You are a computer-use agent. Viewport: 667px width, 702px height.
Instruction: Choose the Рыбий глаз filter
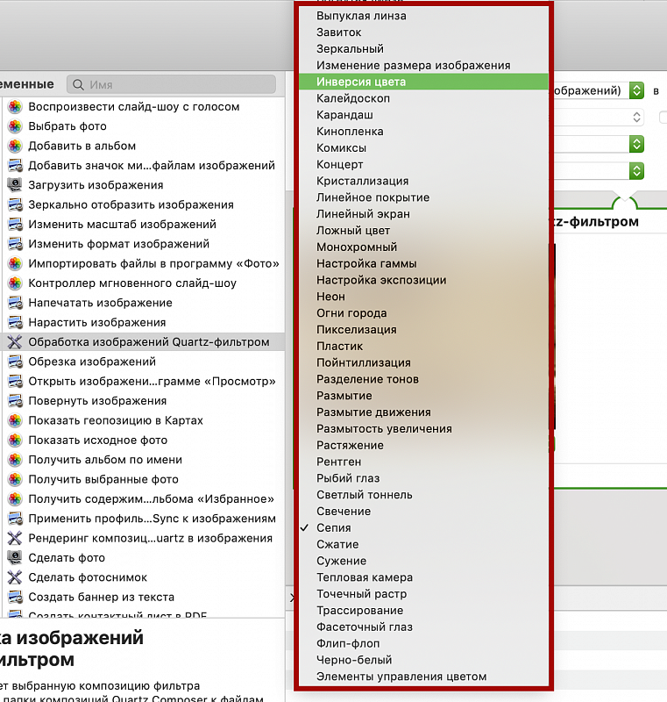pos(423,478)
